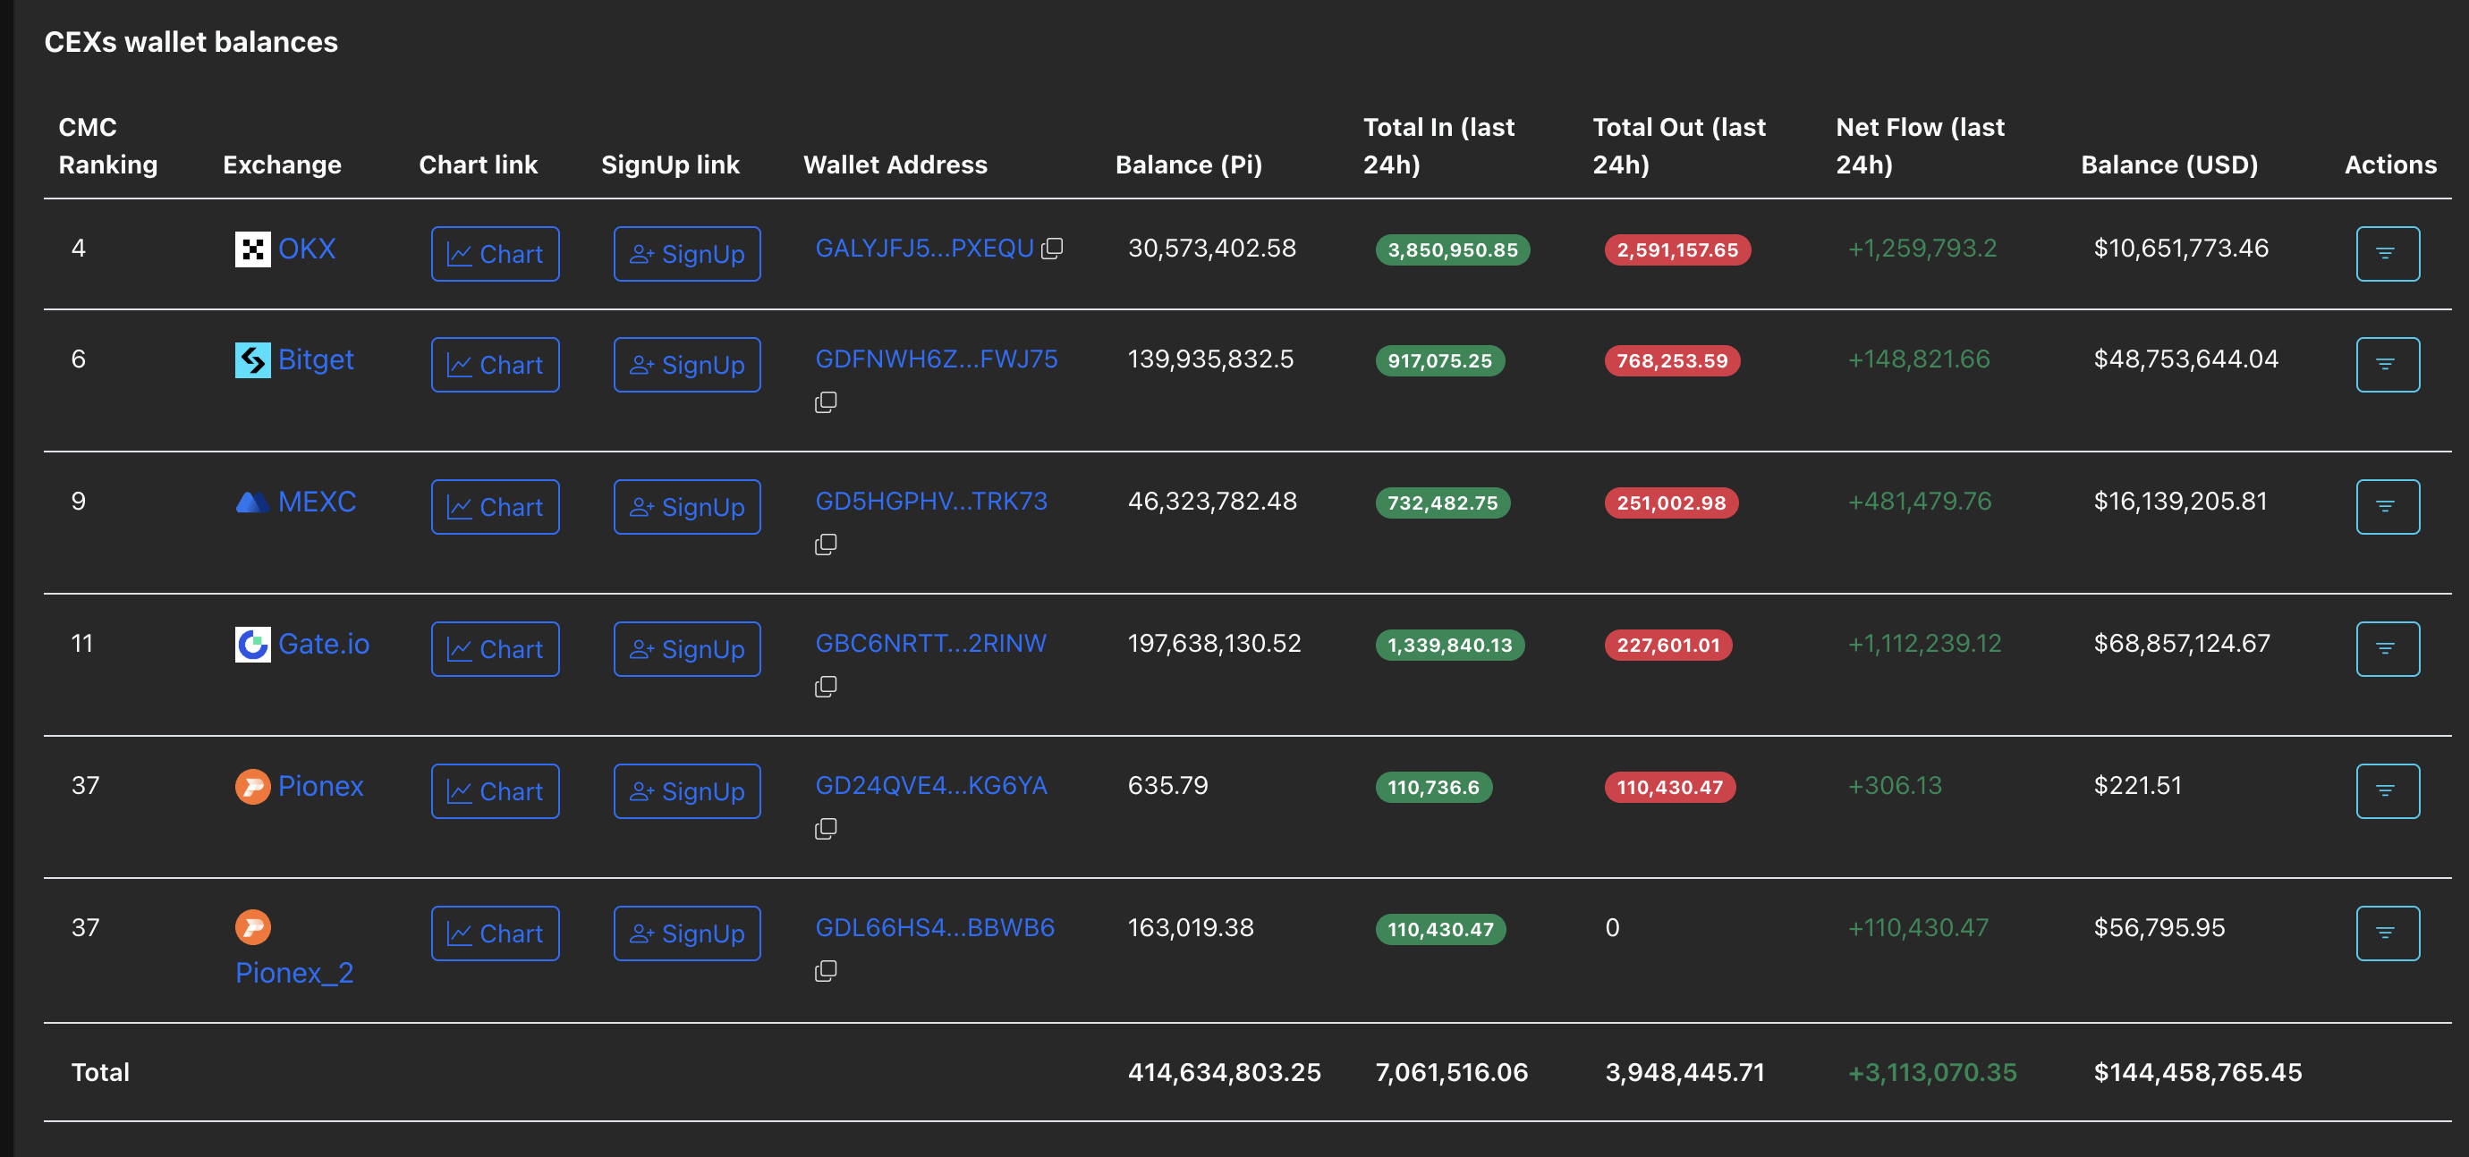Copy Pionex_2 wallet address icon
The image size is (2469, 1157).
825,971
